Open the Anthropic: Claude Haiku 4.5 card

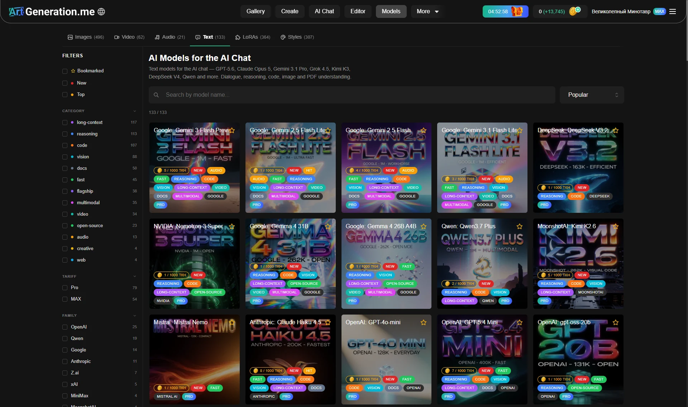(x=291, y=360)
